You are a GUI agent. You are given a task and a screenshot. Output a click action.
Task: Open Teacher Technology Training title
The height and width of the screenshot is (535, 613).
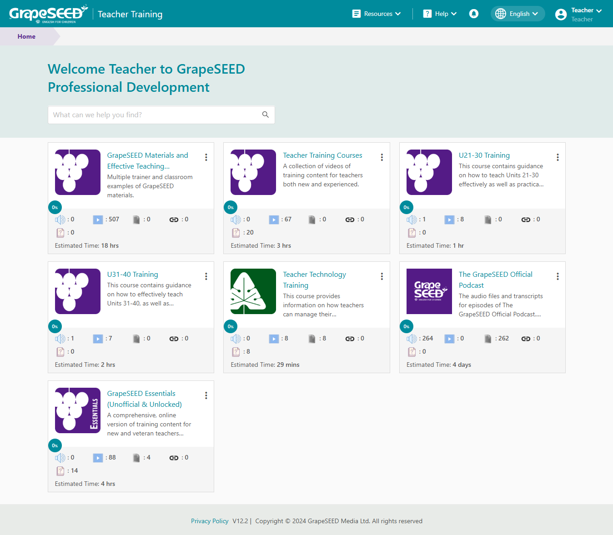(314, 280)
